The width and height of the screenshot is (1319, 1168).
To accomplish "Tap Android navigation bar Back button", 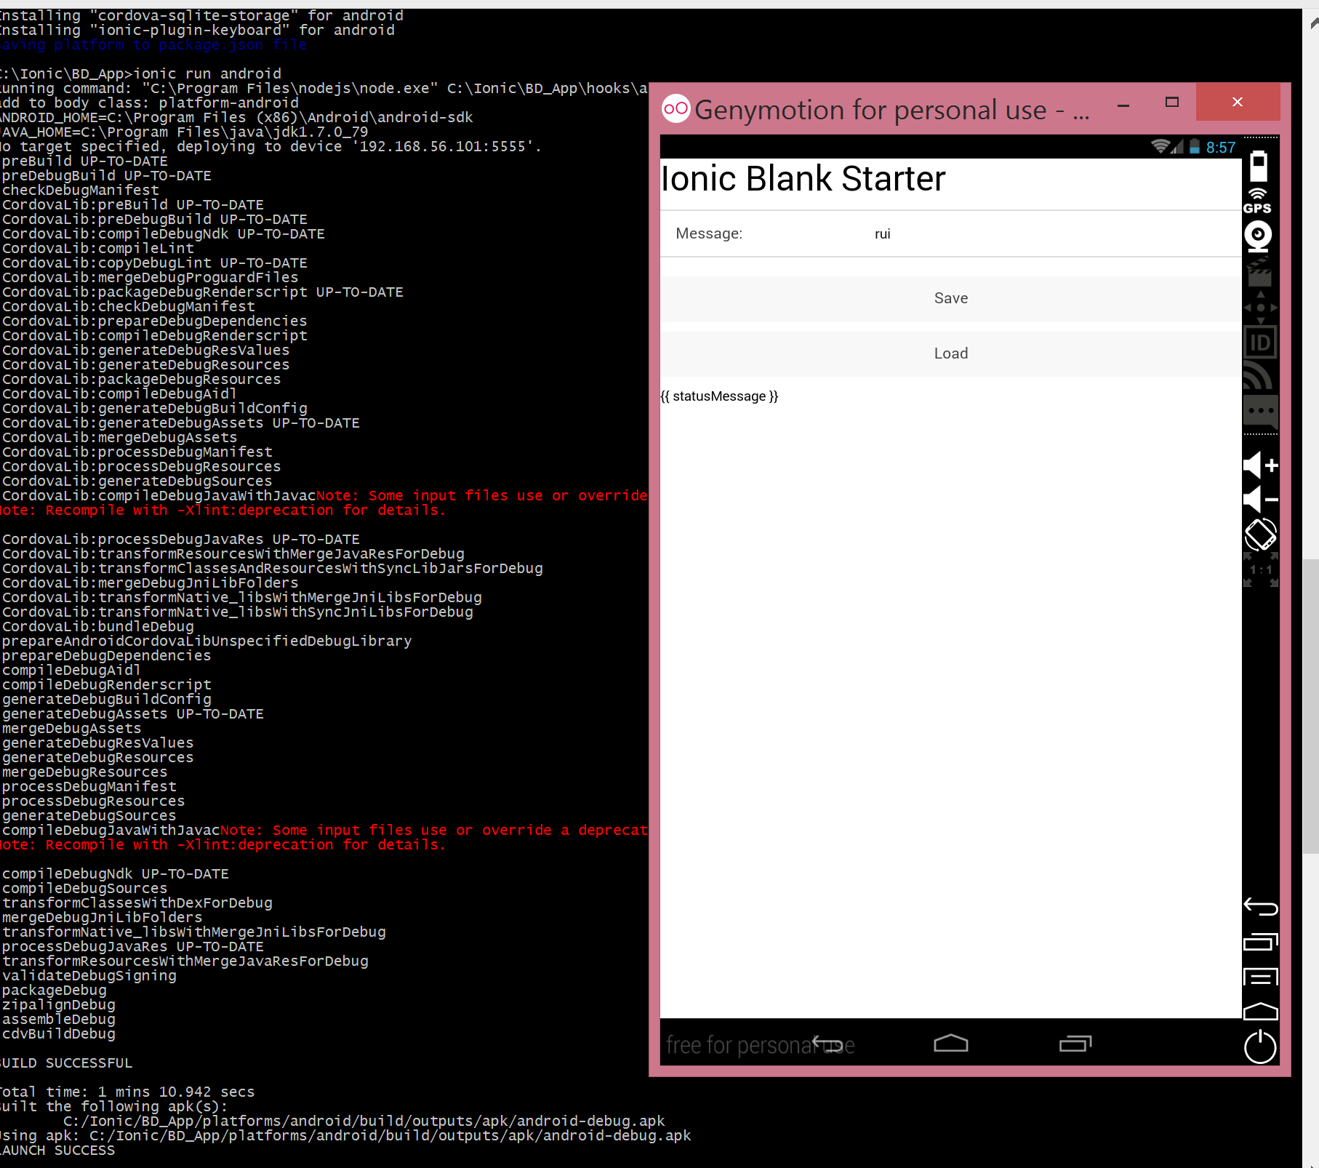I will tap(827, 1043).
